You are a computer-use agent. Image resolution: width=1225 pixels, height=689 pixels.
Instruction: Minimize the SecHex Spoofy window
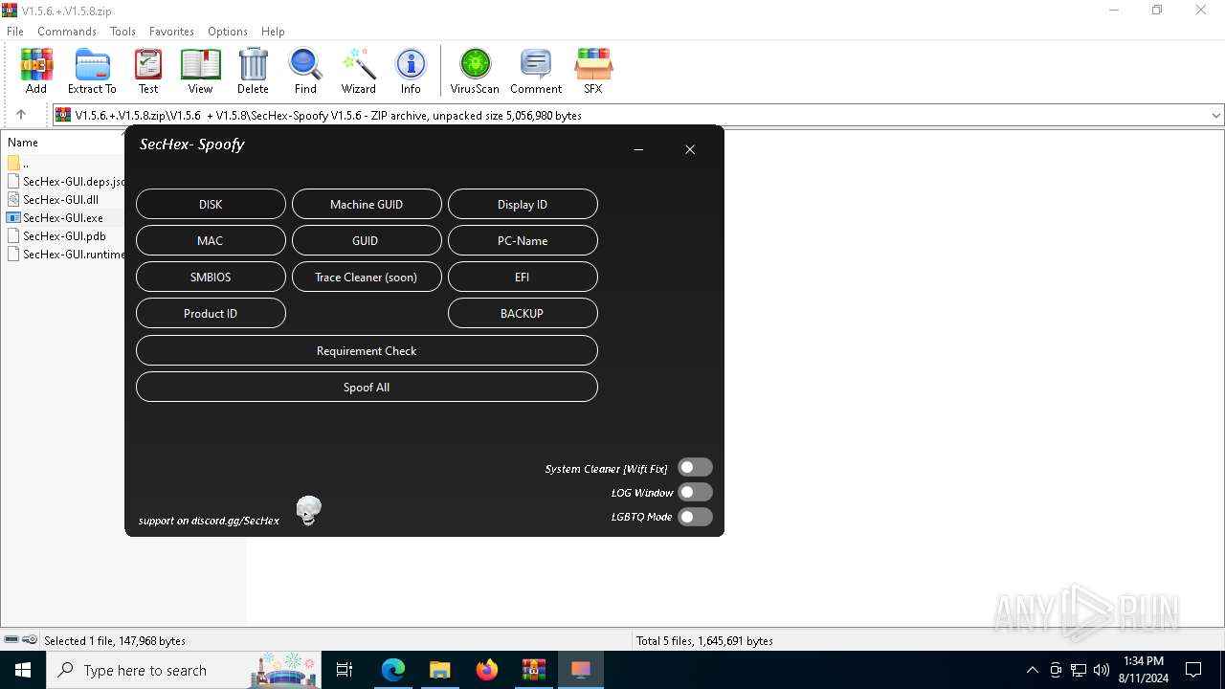[x=638, y=149]
